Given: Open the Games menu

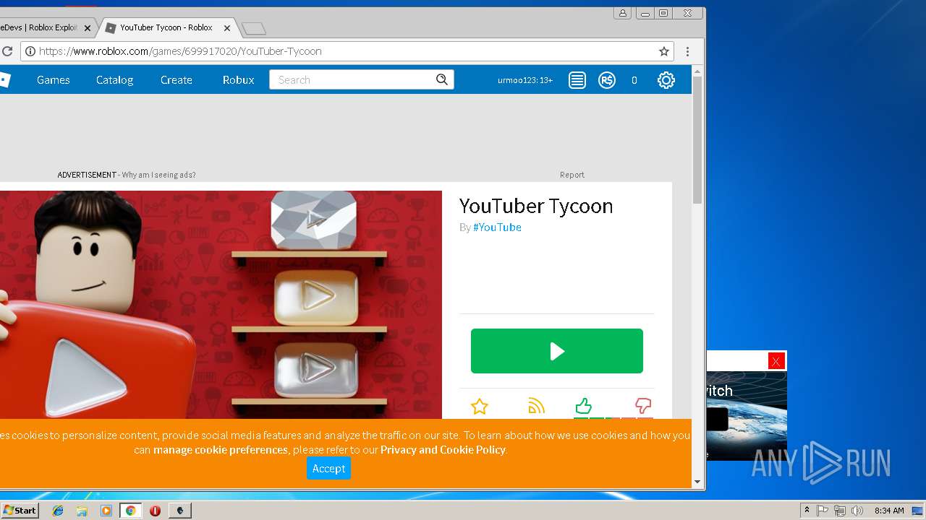Looking at the screenshot, I should pos(54,80).
